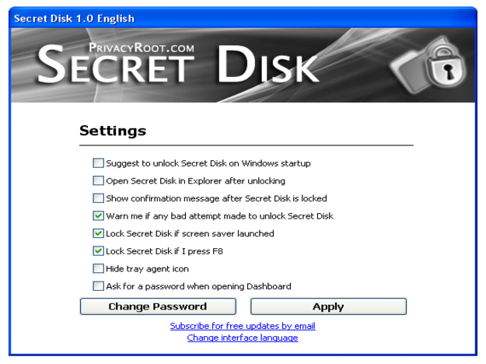486x364 pixels.
Task: Enable password prompt when opening Dashboard
Action: pos(98,286)
